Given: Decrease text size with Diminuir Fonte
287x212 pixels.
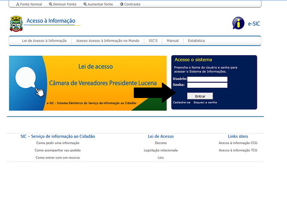Looking at the screenshot, I should tap(62, 4).
